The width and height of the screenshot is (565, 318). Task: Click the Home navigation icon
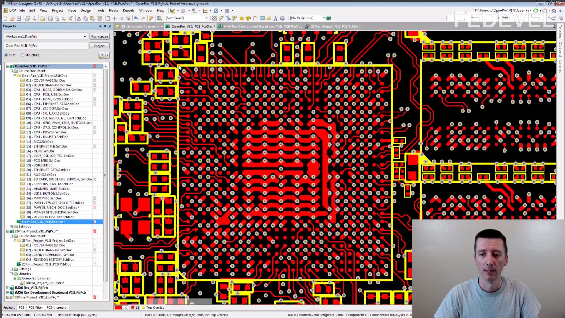554,11
